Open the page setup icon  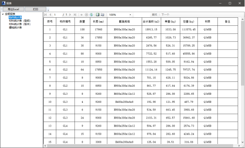coord(102,15)
